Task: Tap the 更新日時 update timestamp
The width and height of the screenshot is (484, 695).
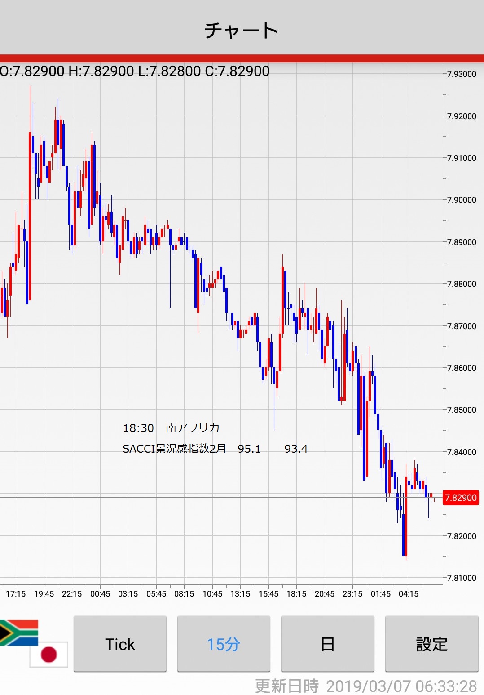Action: 366,686
